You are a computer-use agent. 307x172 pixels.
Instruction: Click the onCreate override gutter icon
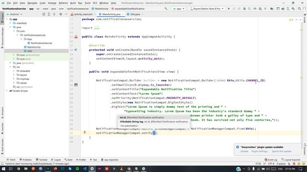point(76,50)
